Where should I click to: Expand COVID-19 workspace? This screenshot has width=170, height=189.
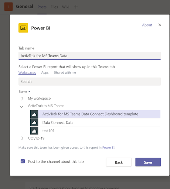tap(22, 138)
